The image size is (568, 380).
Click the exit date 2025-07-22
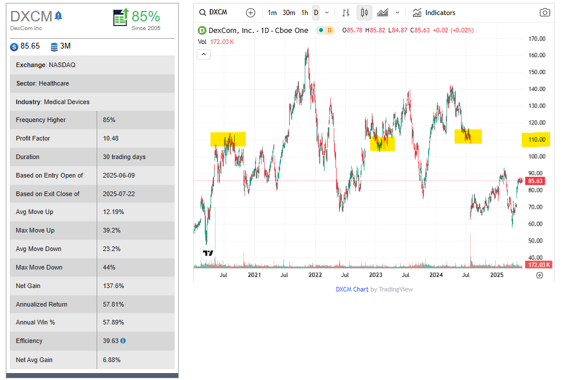pos(119,194)
